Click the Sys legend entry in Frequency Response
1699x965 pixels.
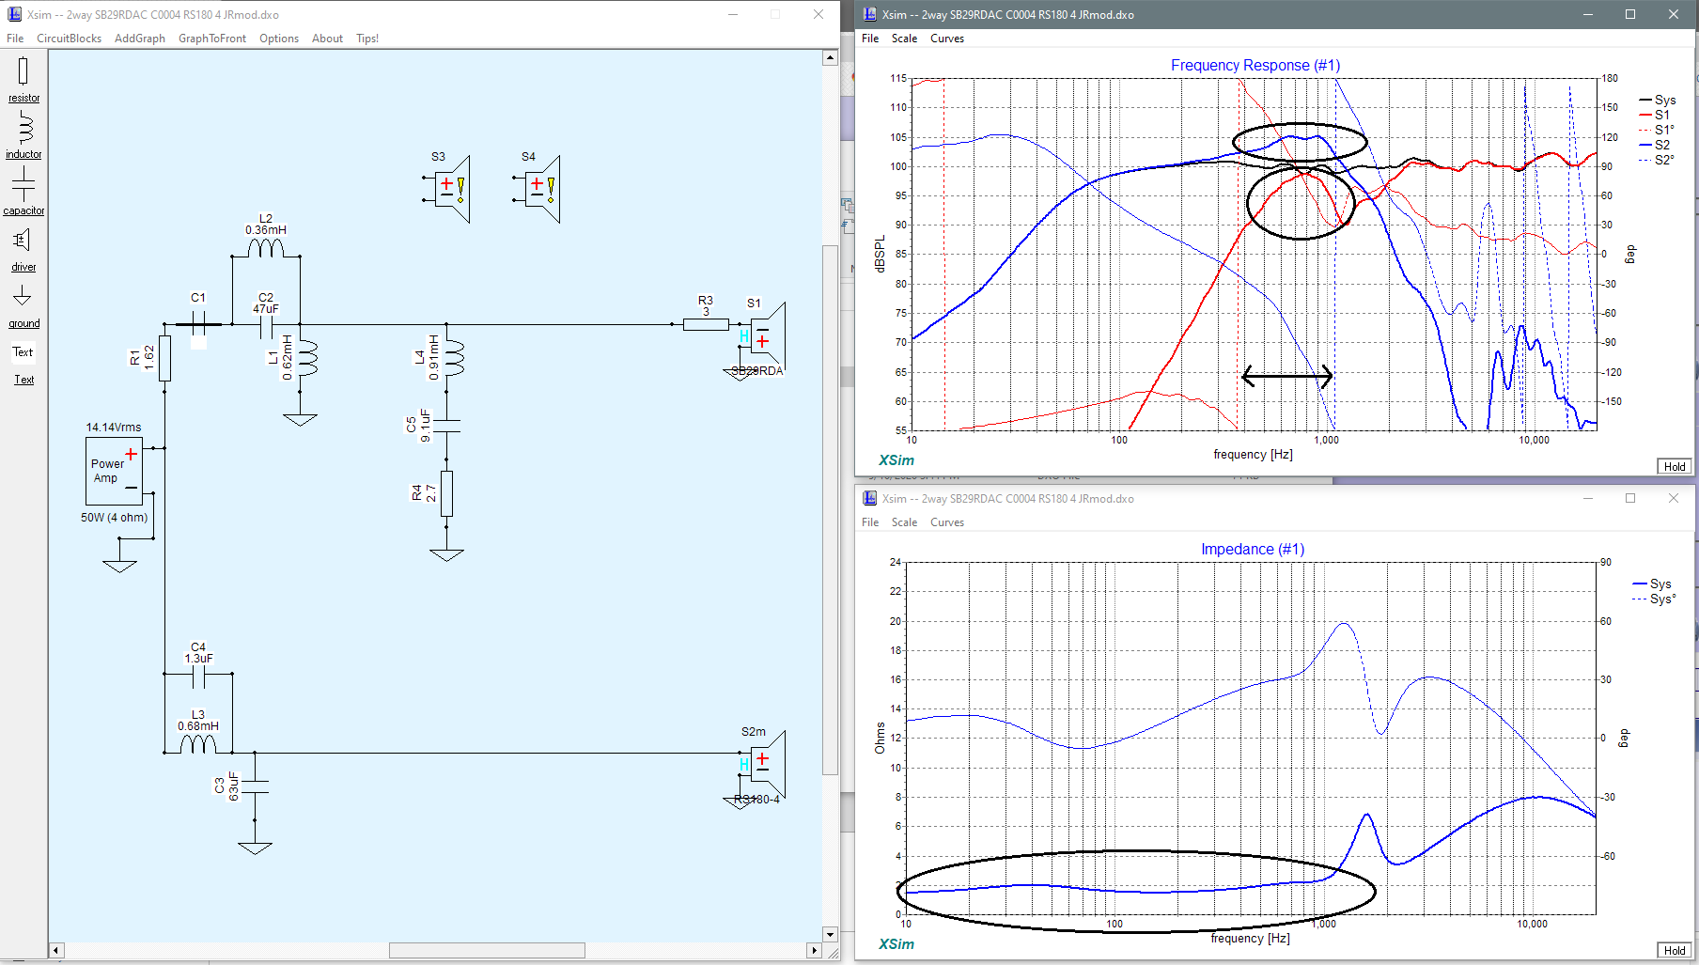tap(1657, 100)
